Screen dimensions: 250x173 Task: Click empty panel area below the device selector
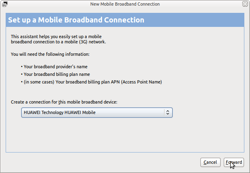coord(125,135)
